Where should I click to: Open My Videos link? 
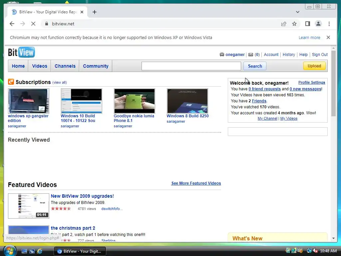[x=289, y=118]
